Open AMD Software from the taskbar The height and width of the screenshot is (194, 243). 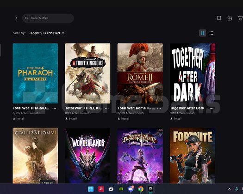[x=101, y=189]
